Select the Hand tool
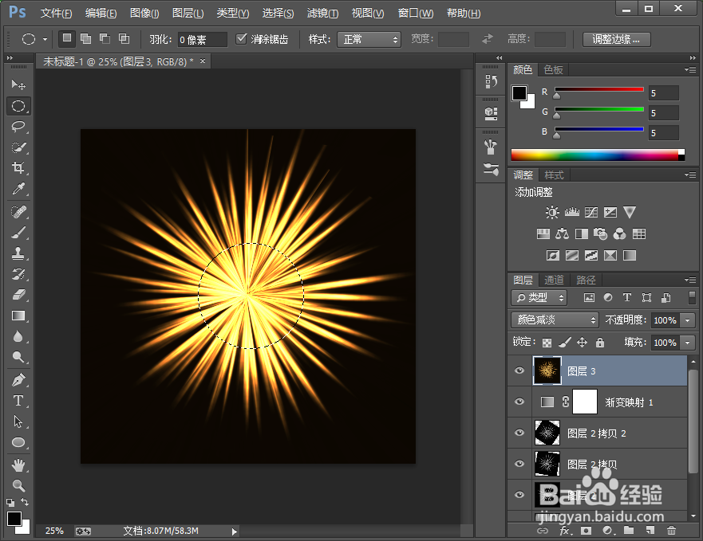The width and height of the screenshot is (703, 541). [x=18, y=465]
